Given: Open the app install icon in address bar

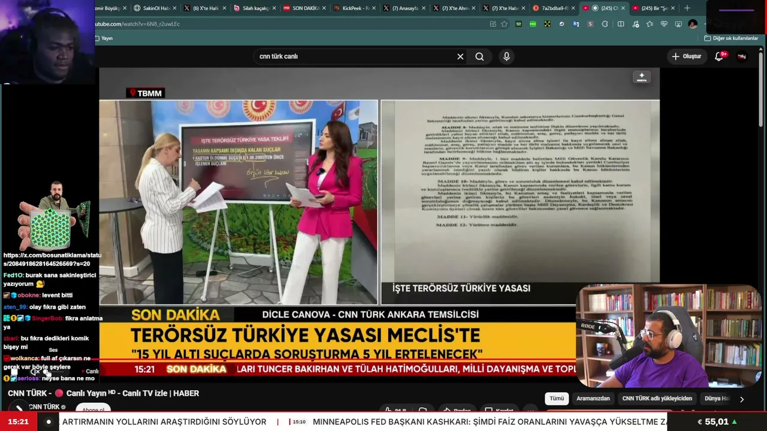Looking at the screenshot, I should click(x=493, y=24).
